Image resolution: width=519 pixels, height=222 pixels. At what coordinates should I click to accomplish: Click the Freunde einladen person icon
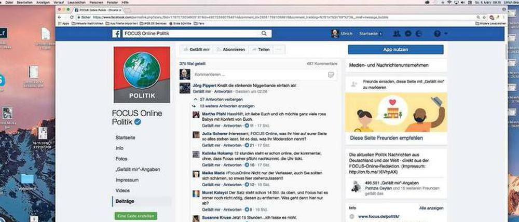pos(354,84)
